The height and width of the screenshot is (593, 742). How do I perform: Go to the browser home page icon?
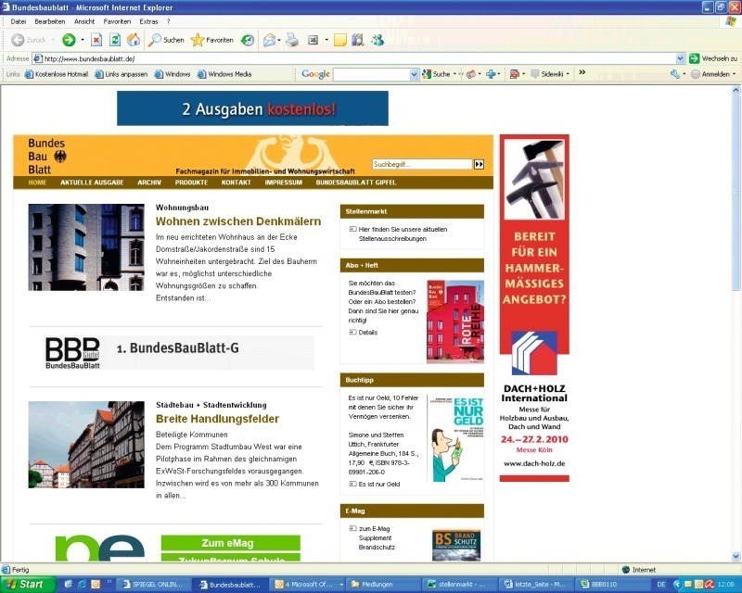134,40
